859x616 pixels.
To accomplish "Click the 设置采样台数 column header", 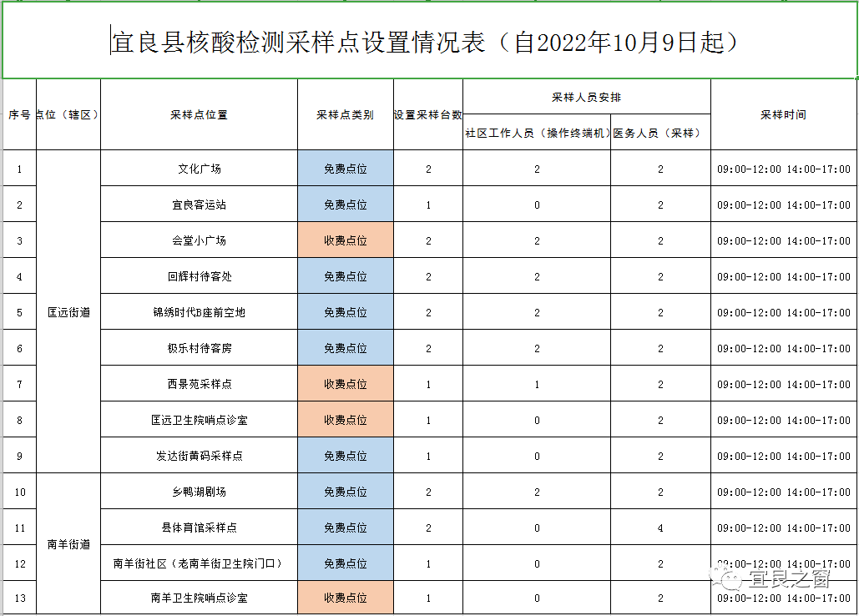I will 427,115.
